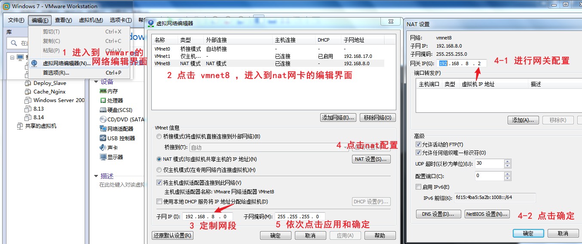
Task: Click the 硬盘(SCSI) hard disk icon
Action: coord(103,110)
